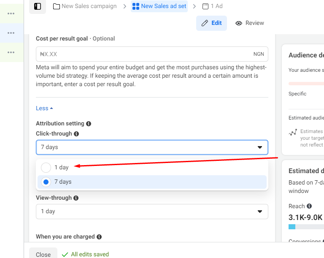Toggle the sidebar panel icon
This screenshot has width=324, height=258.
pyautogui.click(x=38, y=6)
